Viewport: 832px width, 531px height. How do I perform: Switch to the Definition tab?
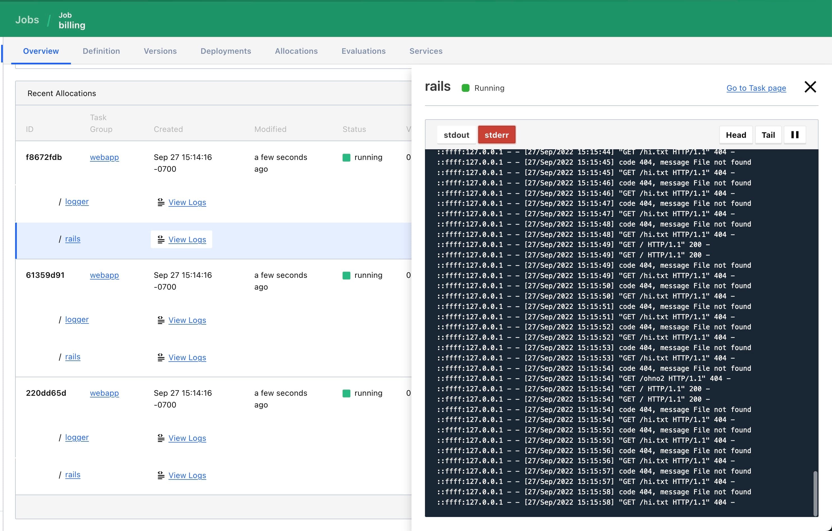tap(101, 51)
